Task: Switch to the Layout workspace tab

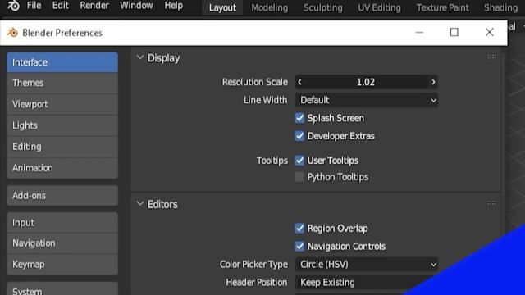Action: (222, 7)
